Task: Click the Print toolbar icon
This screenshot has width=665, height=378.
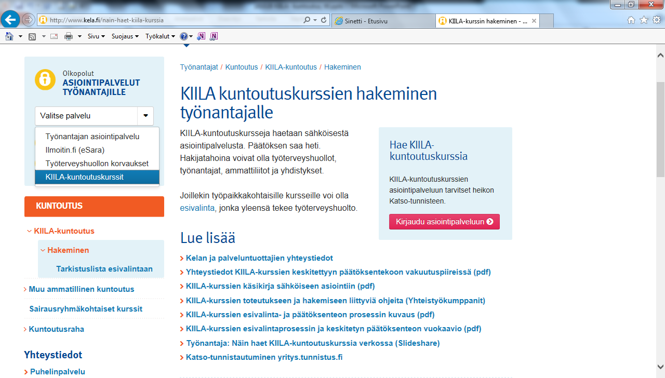Action: [68, 36]
